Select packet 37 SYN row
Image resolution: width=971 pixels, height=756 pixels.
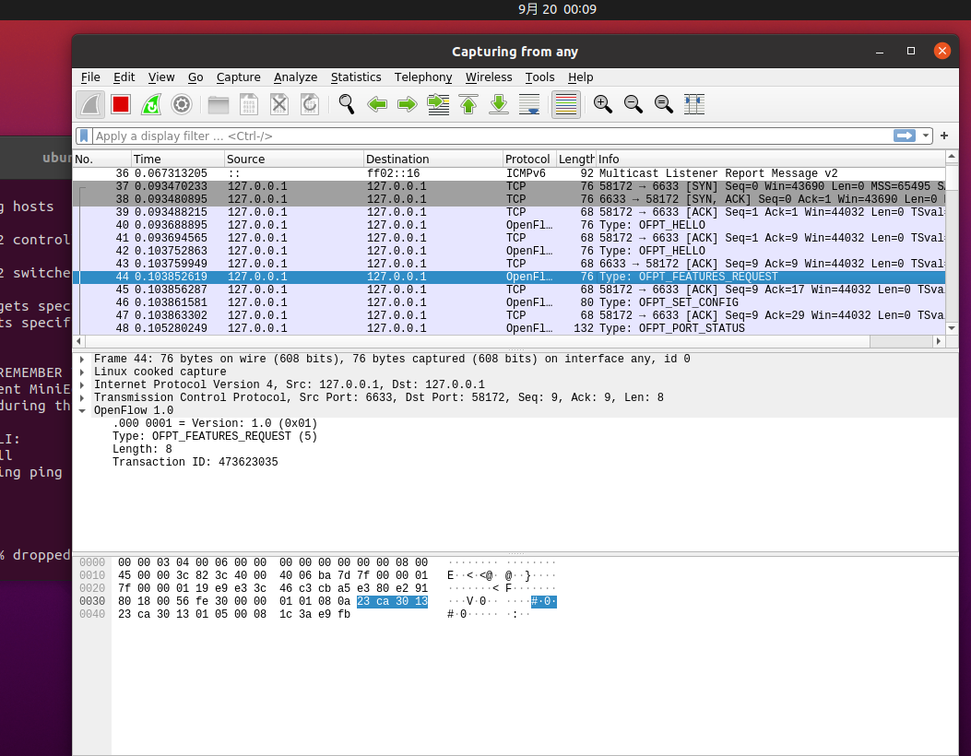tap(509, 186)
